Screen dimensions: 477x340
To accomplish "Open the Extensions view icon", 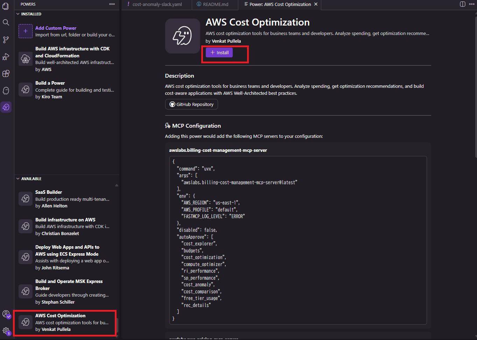I will (x=6, y=73).
